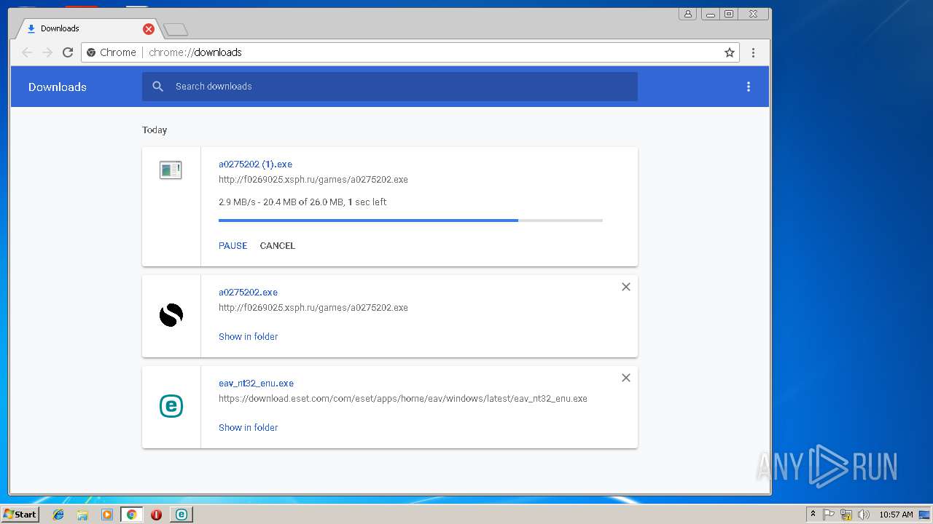Viewport: 933px width, 524px height.
Task: Cancel the a0275202 (1).exe download
Action: pyautogui.click(x=278, y=246)
